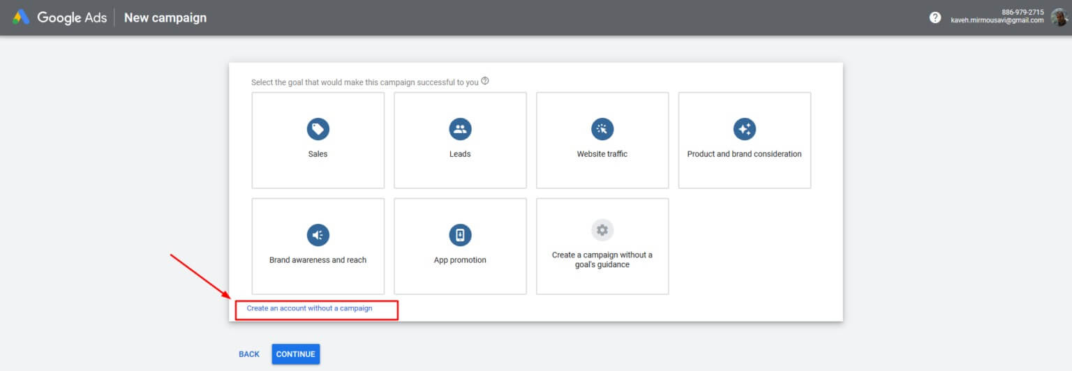Choose Create a campaign without a goal's guidance text

pyautogui.click(x=602, y=259)
